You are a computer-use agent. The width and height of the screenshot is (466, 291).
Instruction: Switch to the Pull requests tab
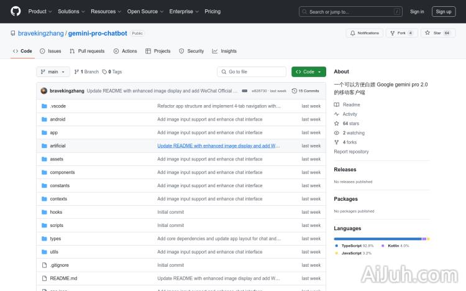87,51
